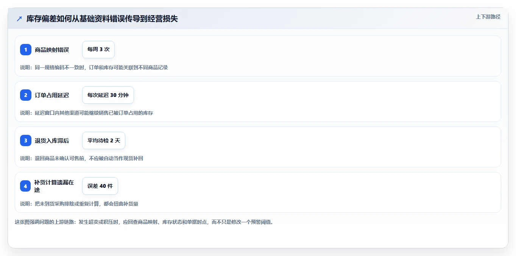Click step number 1 badge
516x256 pixels.
pyautogui.click(x=26, y=50)
